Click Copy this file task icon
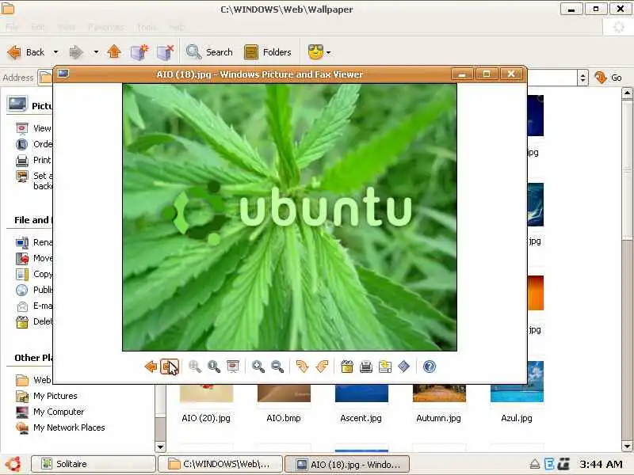Screen dimensions: 634x475 (22, 274)
